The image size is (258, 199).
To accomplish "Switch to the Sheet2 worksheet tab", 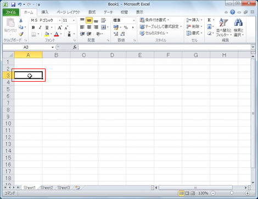I will tap(47, 187).
